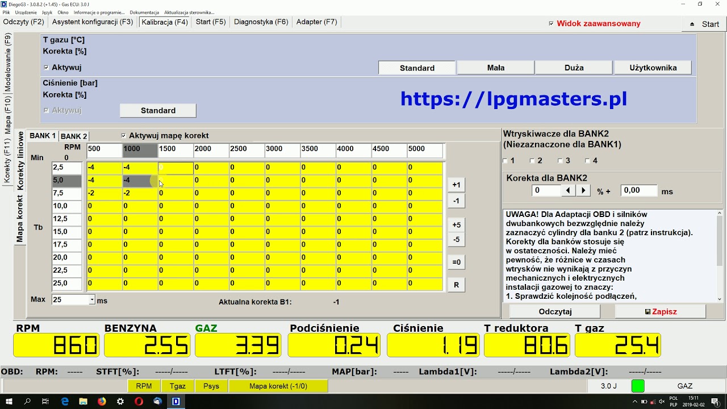The width and height of the screenshot is (727, 409).
Task: Launch Firefox from the taskbar
Action: (x=102, y=401)
